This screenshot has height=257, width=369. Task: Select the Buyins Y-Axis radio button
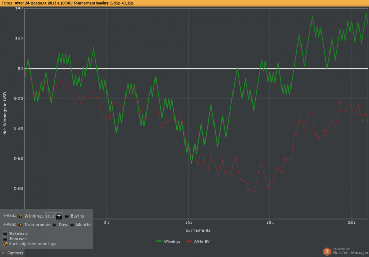click(x=66, y=216)
